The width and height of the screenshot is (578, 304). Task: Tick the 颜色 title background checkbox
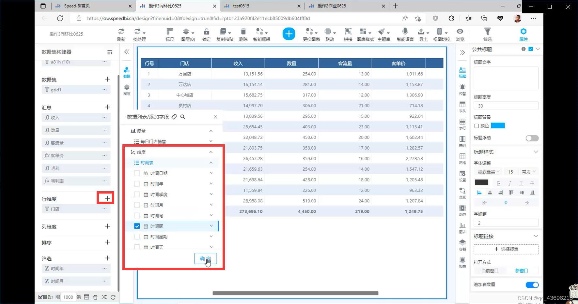click(476, 126)
